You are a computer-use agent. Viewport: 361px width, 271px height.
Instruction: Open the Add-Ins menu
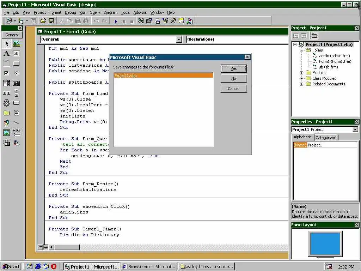[140, 12]
